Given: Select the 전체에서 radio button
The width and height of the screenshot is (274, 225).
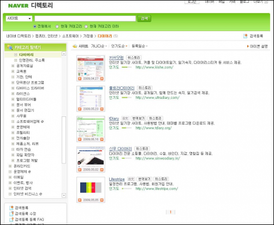Looking at the screenshot, I should tap(34, 27).
